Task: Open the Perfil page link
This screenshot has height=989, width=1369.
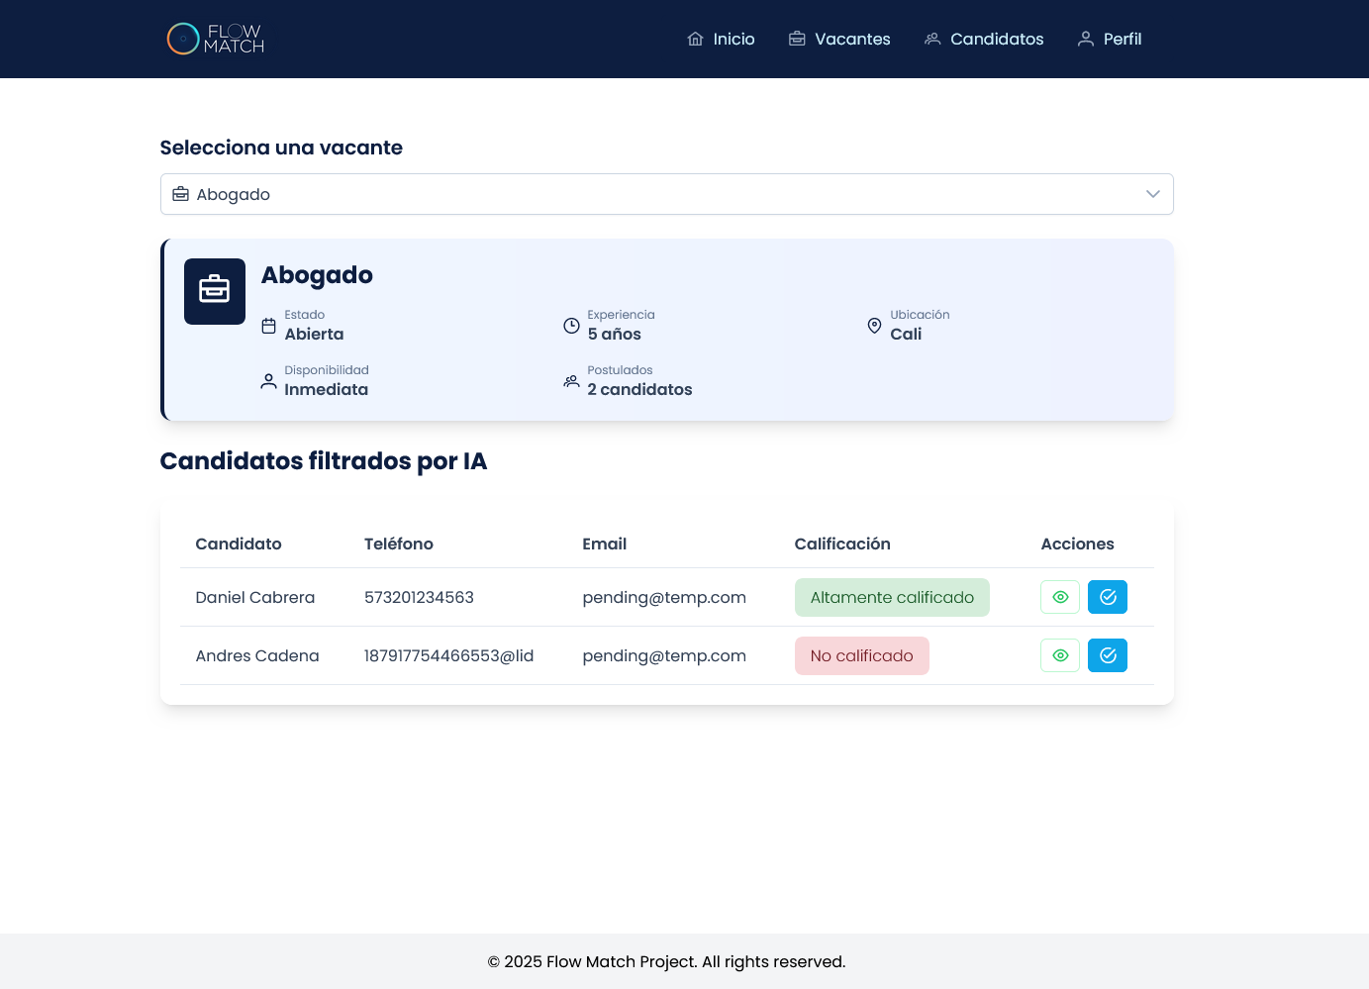Action: tap(1123, 39)
